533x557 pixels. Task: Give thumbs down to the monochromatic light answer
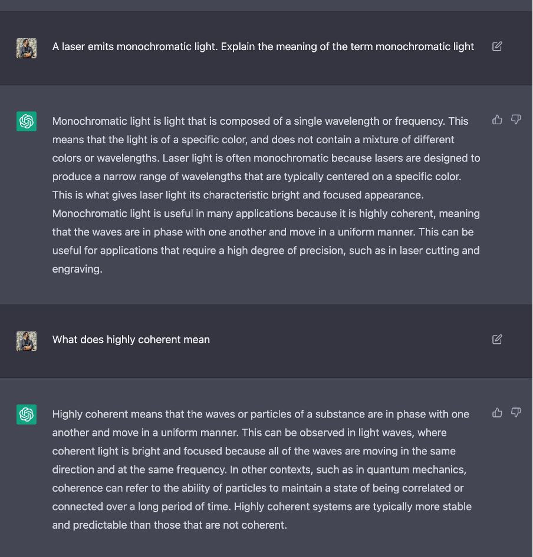coord(516,120)
